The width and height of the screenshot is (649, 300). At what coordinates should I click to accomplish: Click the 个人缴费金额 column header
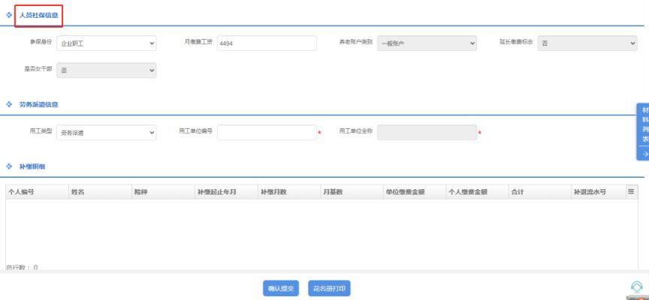coord(477,192)
